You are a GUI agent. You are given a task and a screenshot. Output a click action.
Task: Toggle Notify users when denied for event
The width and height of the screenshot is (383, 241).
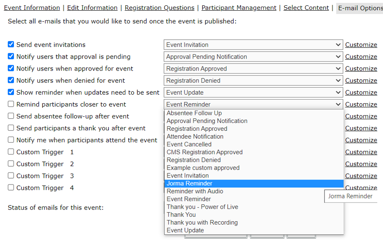coord(11,80)
